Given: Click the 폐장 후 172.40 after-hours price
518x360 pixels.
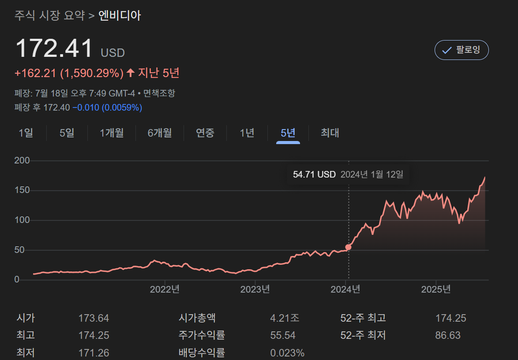Looking at the screenshot, I should (42, 108).
